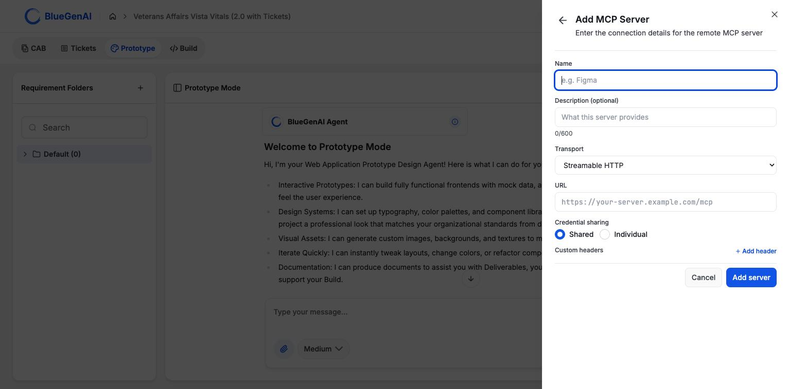Attach a file with the paperclip icon
Viewport: 789px width, 389px height.
tap(284, 349)
